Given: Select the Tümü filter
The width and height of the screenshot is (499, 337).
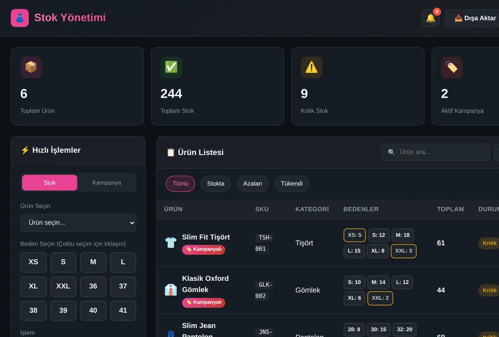Looking at the screenshot, I should (x=180, y=184).
